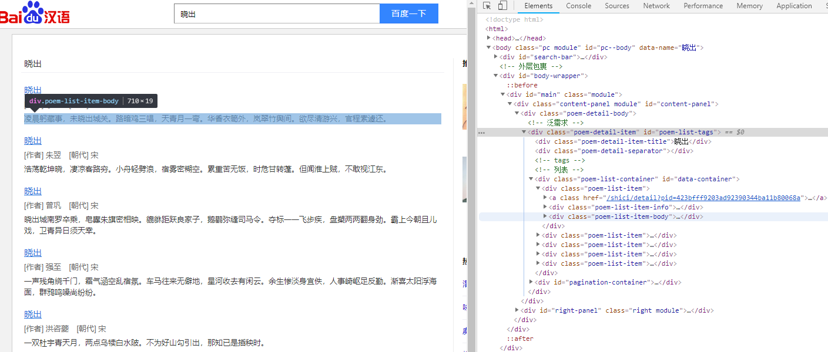Switch to the Elements tab
The image size is (828, 352).
click(x=538, y=6)
